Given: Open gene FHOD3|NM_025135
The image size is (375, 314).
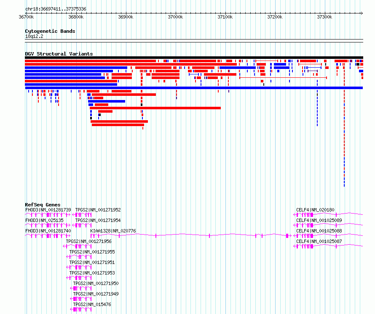Looking at the screenshot, I should 45,220.
